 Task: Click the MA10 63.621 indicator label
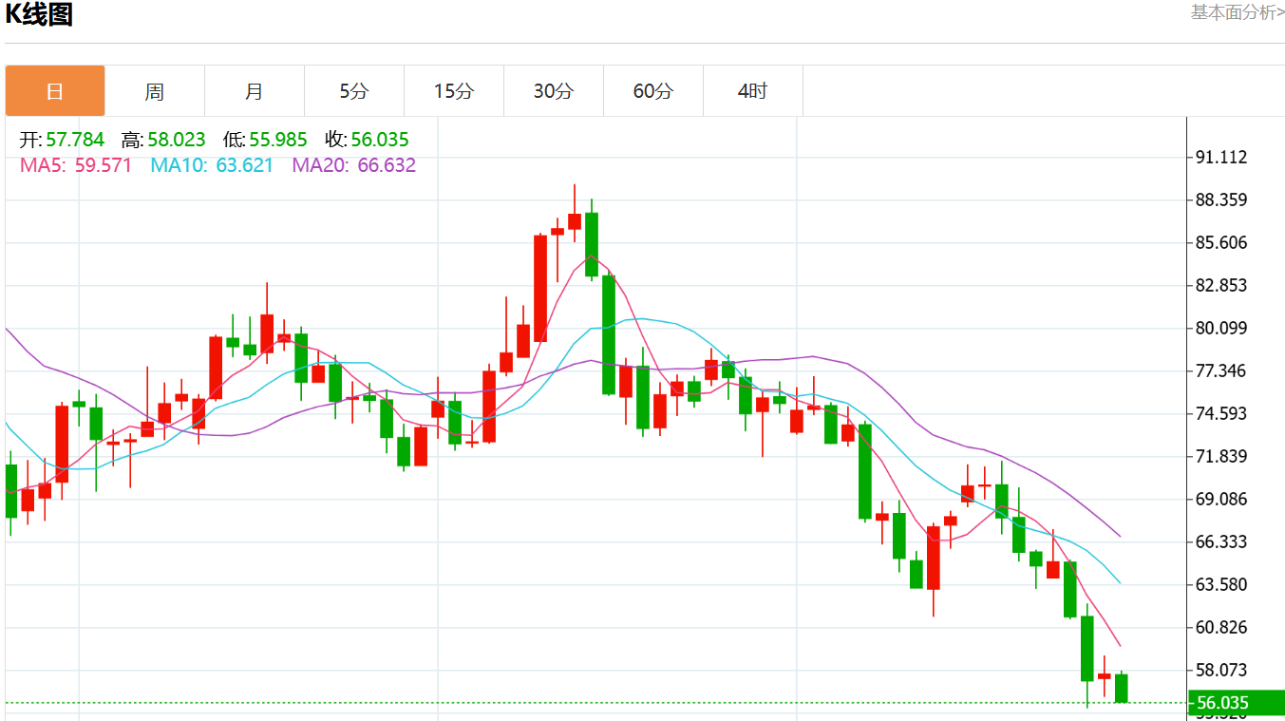(x=212, y=165)
